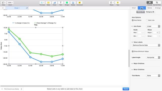The image size is (162, 91).
Task: Toggle the Format inspector button
Action: 150,3
